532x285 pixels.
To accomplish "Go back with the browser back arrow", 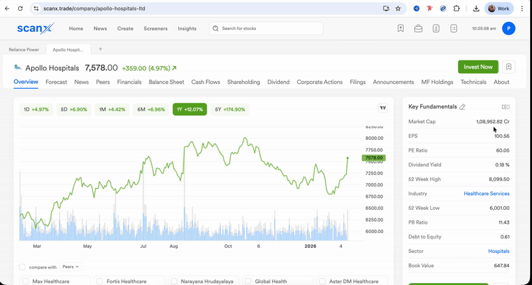I will [7, 9].
